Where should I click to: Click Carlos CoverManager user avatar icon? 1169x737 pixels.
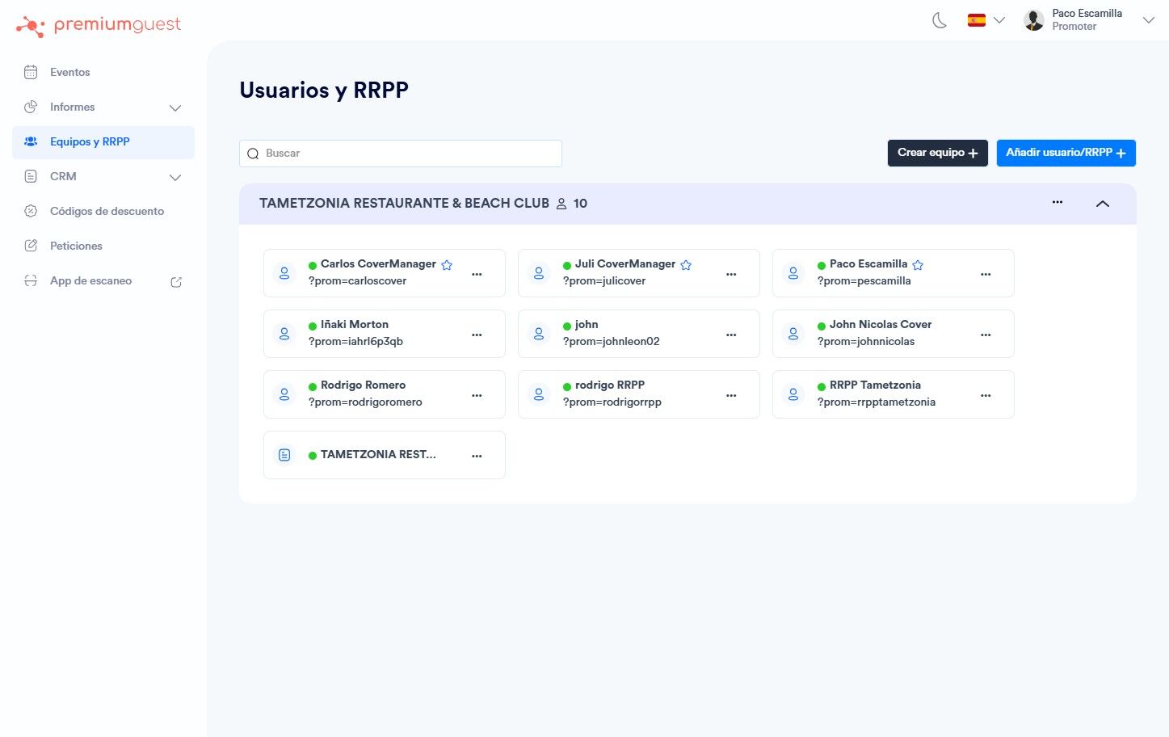pos(284,273)
